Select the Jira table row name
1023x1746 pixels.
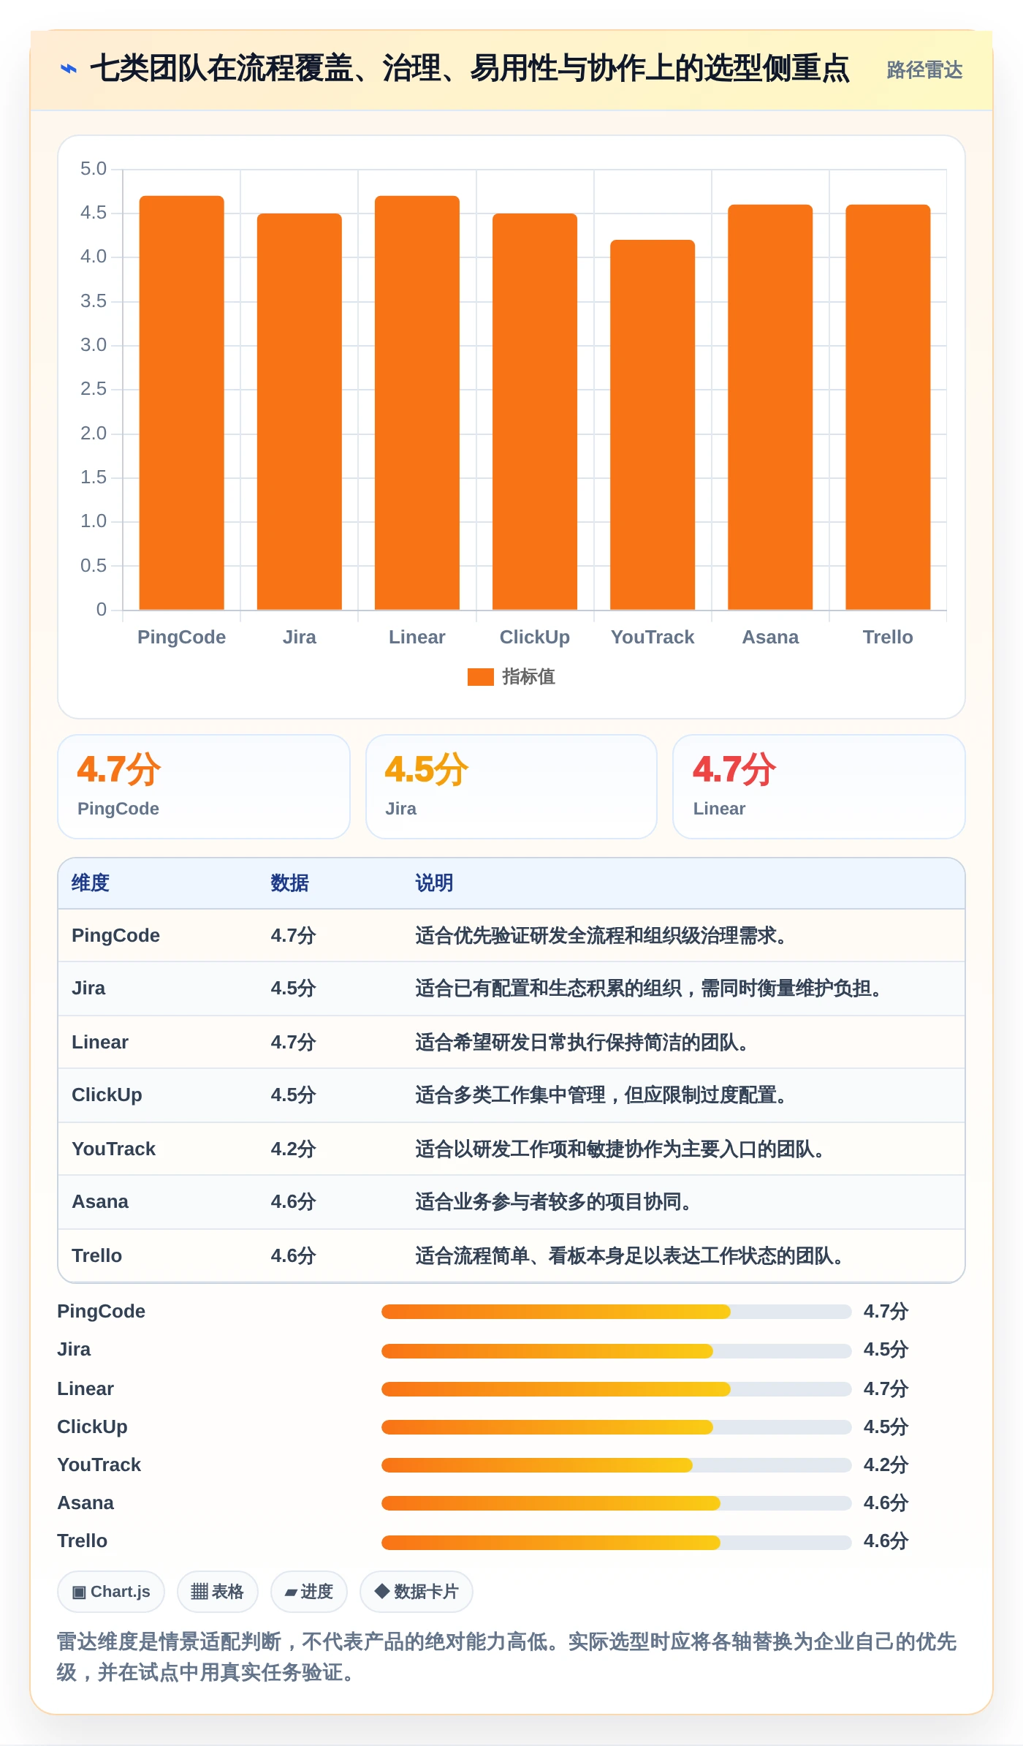88,988
